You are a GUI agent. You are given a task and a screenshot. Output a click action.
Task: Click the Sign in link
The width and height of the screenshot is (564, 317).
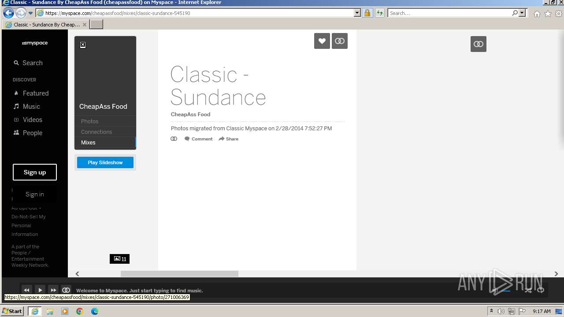pos(35,194)
